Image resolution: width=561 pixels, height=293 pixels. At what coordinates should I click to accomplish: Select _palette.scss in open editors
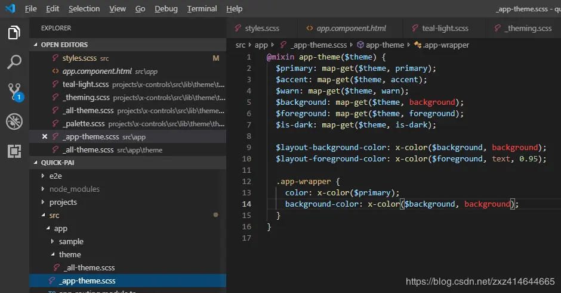click(128, 124)
